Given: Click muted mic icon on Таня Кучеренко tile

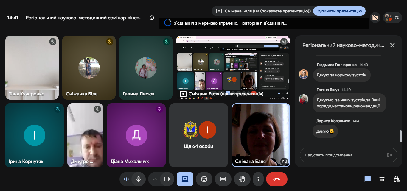Looking at the screenshot, I should click(53, 42).
